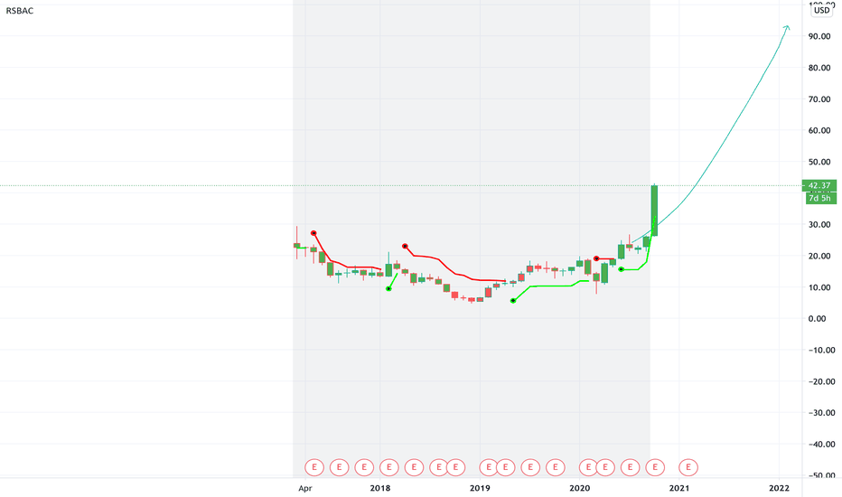The height and width of the screenshot is (497, 842).
Task: Click the 90.00 price scale label
Action: pyautogui.click(x=819, y=36)
